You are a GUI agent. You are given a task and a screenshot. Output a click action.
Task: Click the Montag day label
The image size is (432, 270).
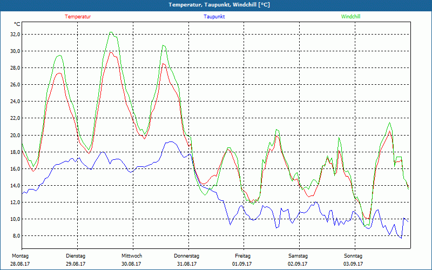coord(20,256)
